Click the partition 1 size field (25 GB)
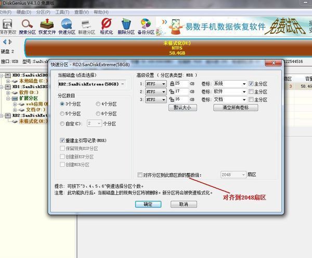This screenshot has width=312, height=258. [181, 84]
